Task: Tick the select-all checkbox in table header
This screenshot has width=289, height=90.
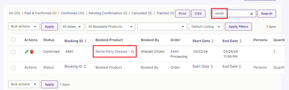Action: (13, 40)
